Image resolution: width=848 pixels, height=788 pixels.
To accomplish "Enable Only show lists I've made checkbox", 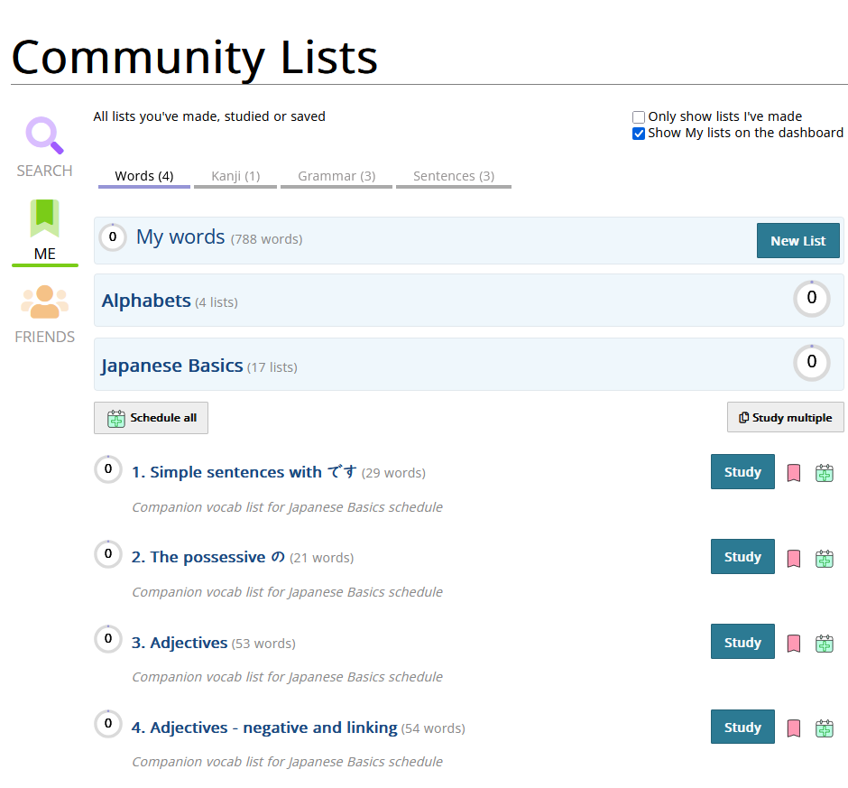I will pos(639,117).
